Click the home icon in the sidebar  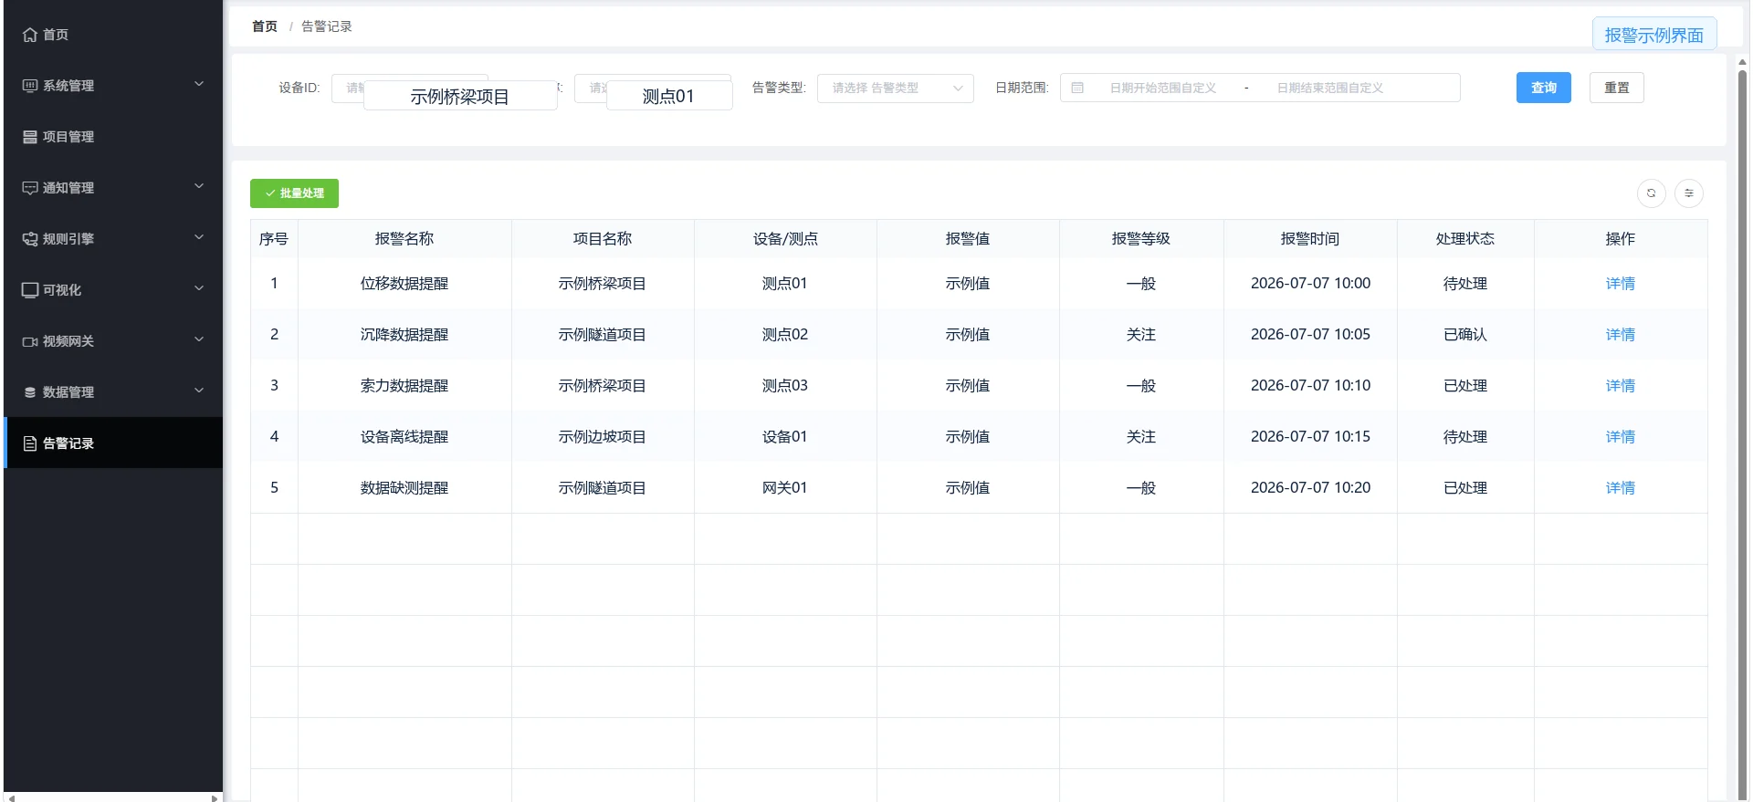coord(30,35)
